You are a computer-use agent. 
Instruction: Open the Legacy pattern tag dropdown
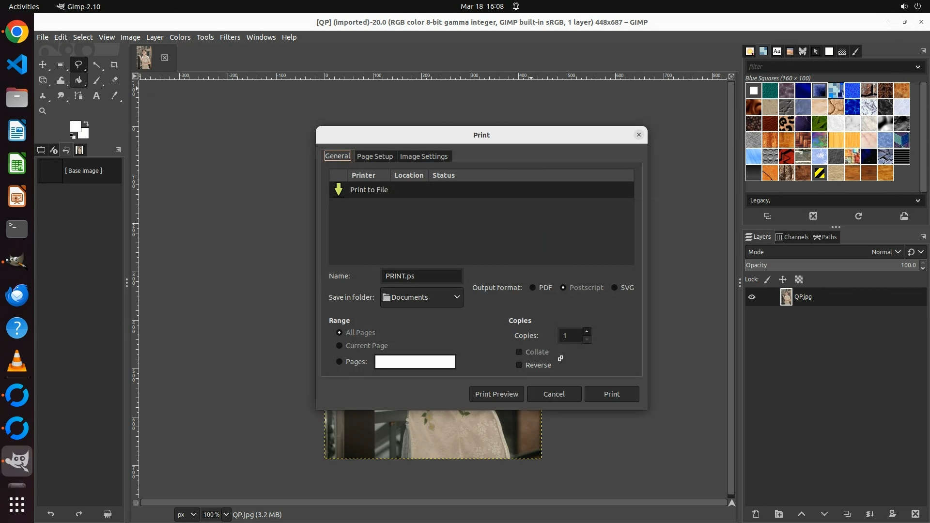tap(835, 200)
